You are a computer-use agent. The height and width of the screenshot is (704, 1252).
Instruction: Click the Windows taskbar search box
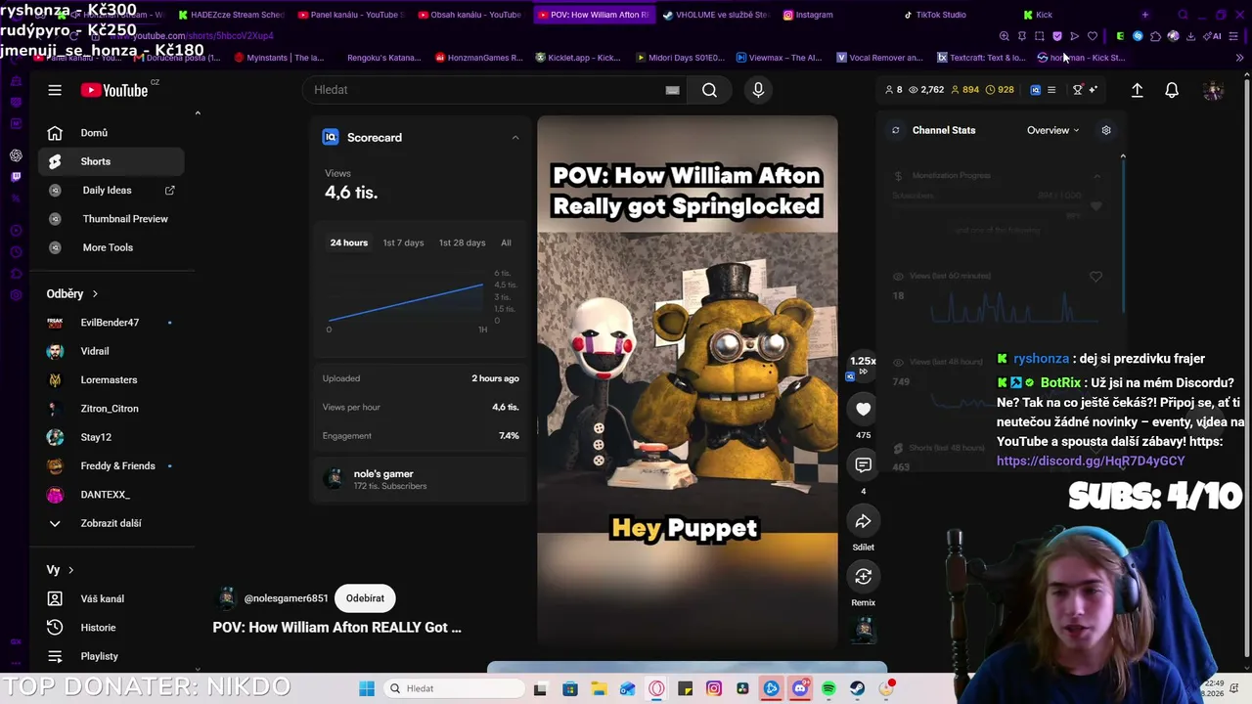[452, 688]
